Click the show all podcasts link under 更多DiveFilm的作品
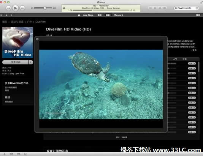The width and height of the screenshot is (203, 156). pyautogui.click(x=11, y=88)
